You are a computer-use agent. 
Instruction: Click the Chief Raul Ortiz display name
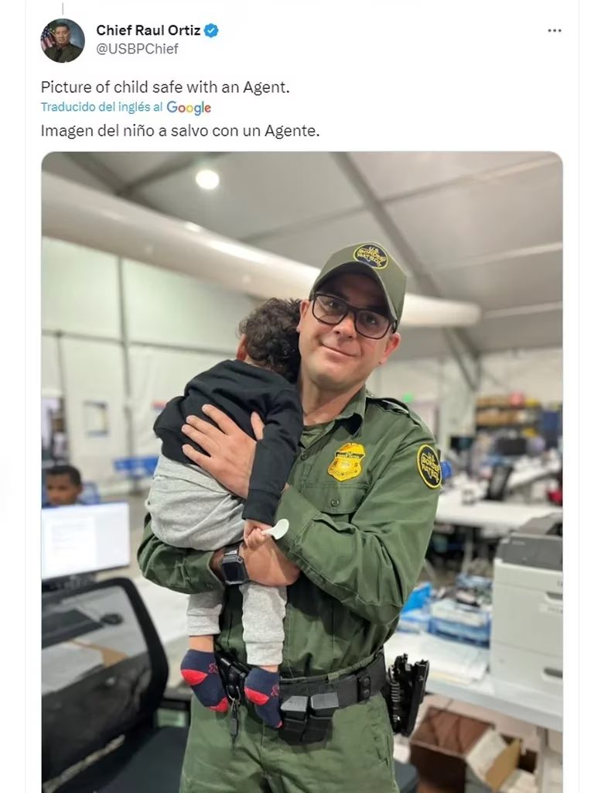tap(148, 30)
